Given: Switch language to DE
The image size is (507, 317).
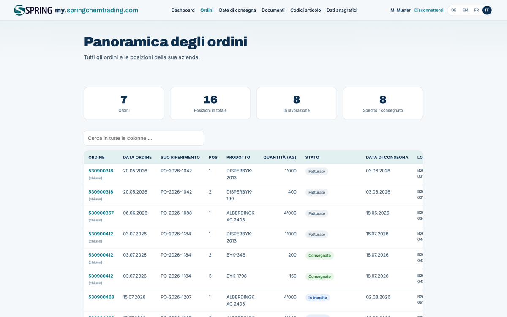Looking at the screenshot, I should point(454,10).
